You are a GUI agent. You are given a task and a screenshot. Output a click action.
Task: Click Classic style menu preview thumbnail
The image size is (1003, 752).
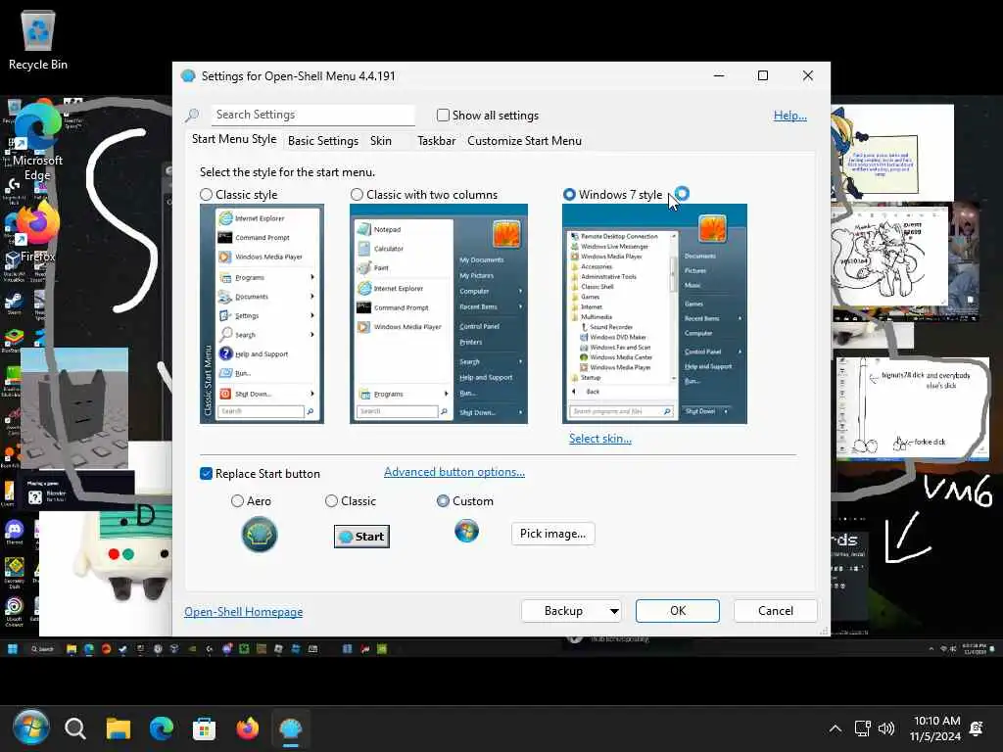coord(262,314)
